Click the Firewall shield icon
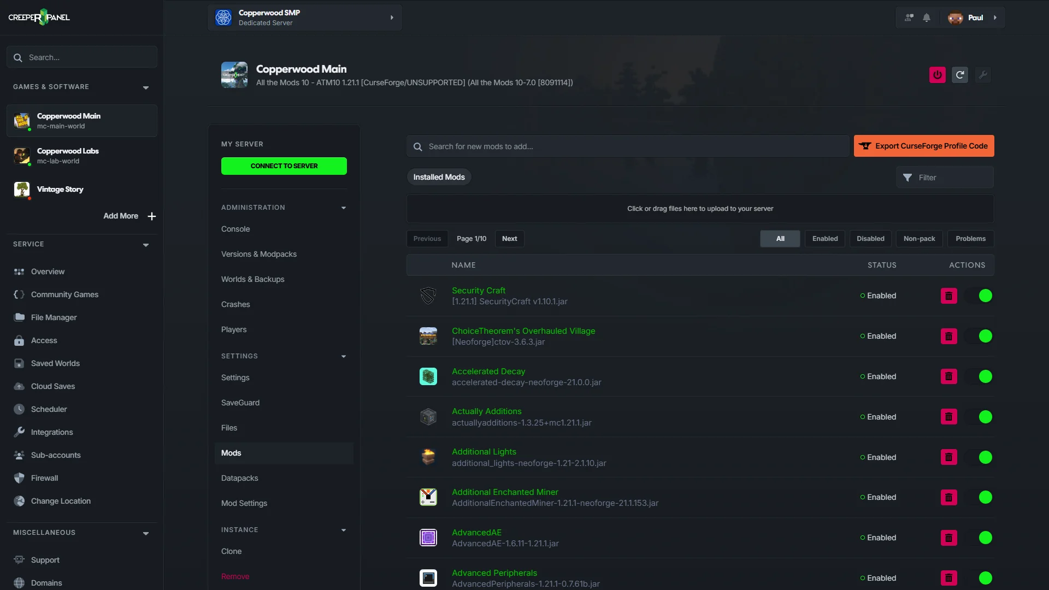 point(19,478)
